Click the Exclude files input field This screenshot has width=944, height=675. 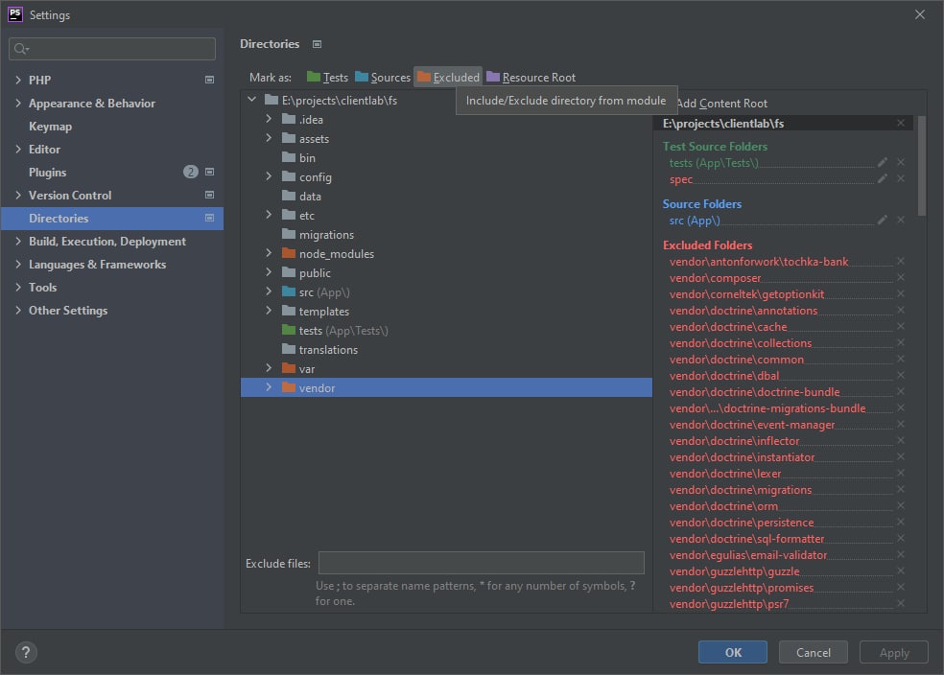click(481, 564)
